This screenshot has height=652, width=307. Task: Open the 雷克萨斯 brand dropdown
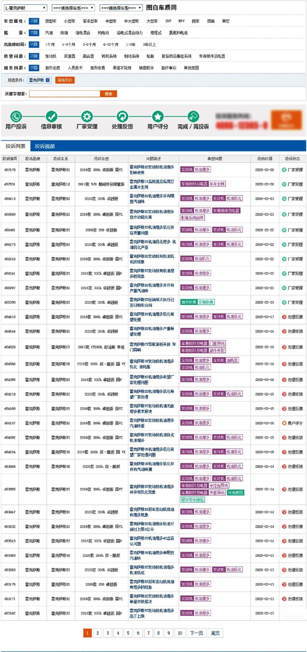[x=25, y=8]
